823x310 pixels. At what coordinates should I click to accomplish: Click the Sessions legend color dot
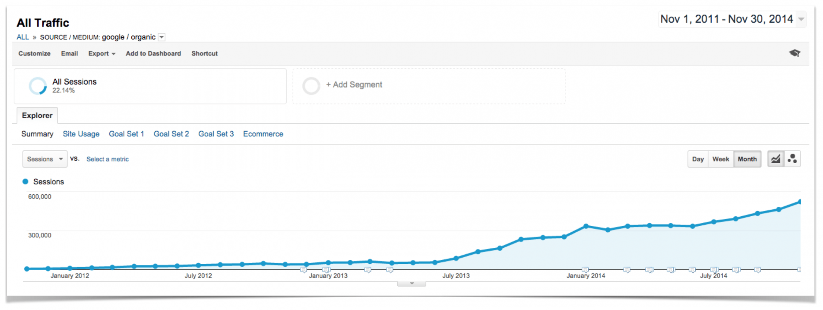pyautogui.click(x=25, y=181)
